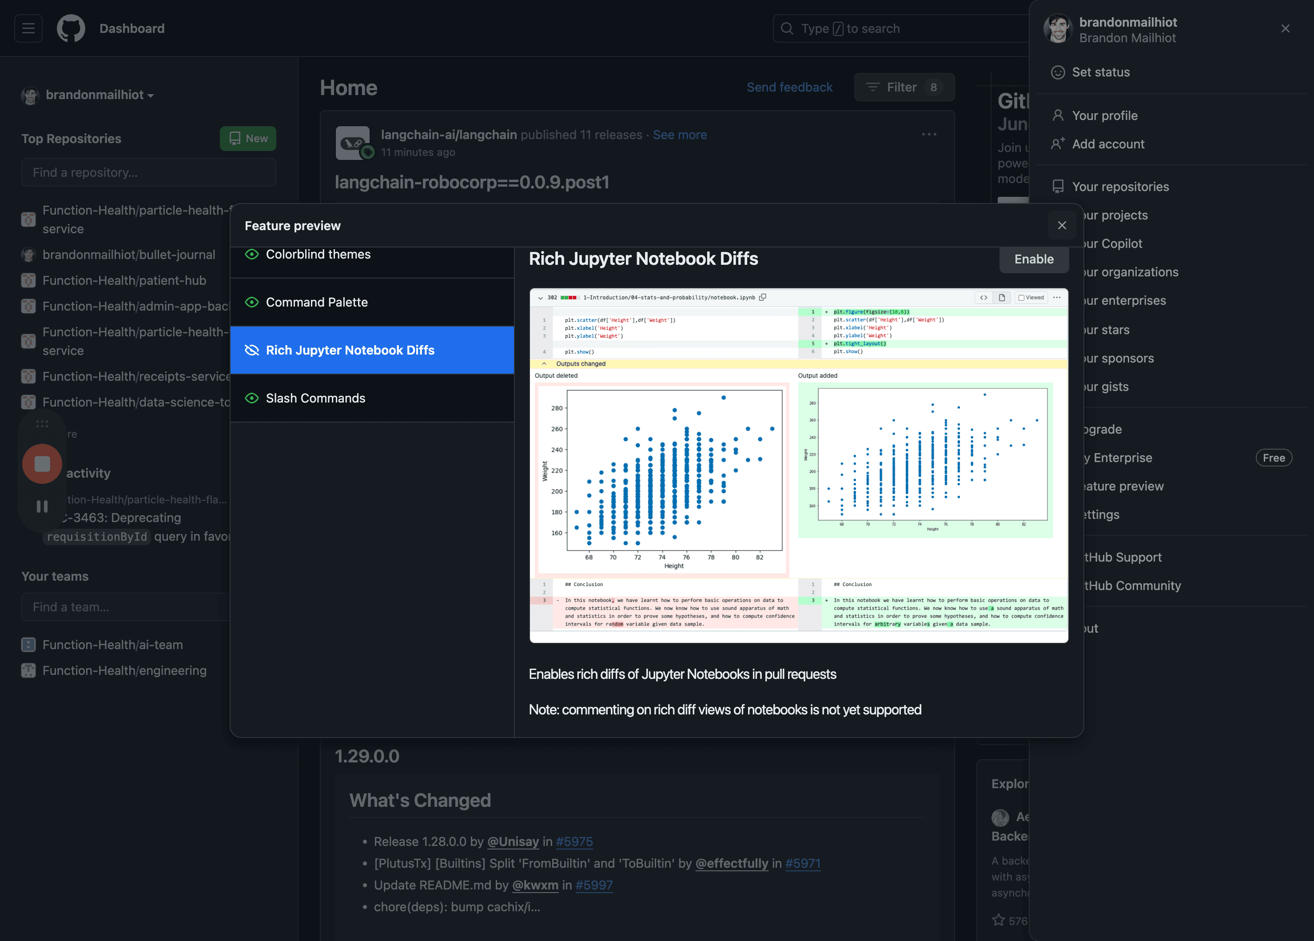The height and width of the screenshot is (941, 1314).
Task: Open Function-Health/ai-team team
Action: pos(113,645)
